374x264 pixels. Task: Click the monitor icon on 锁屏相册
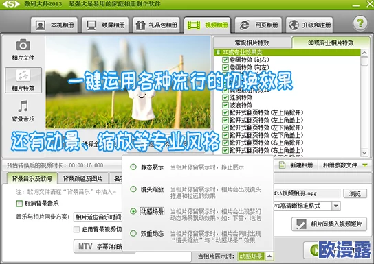[x=91, y=25]
